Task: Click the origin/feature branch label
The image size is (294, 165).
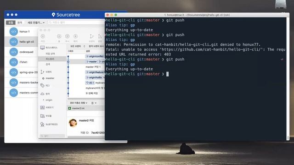Action: click(95, 72)
